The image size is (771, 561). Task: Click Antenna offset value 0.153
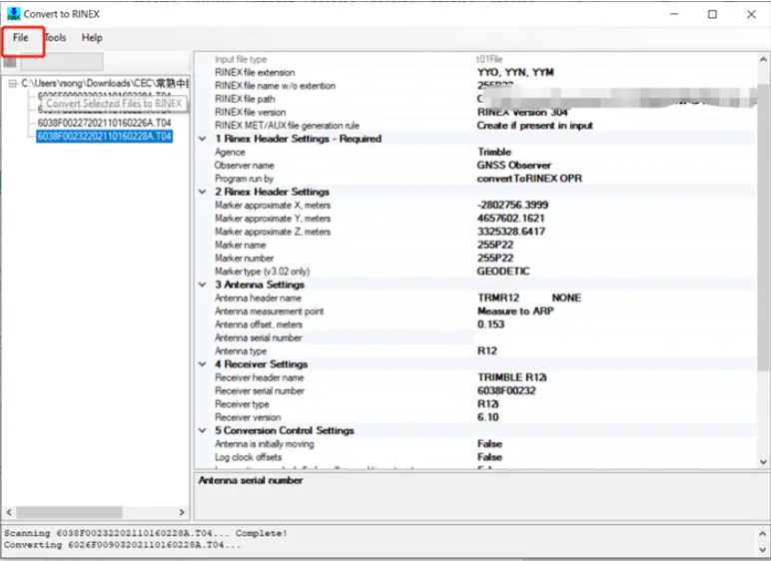[x=490, y=324]
